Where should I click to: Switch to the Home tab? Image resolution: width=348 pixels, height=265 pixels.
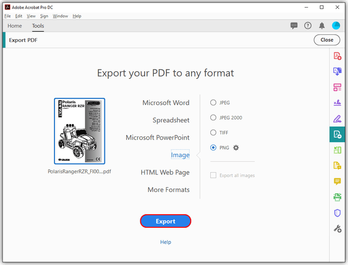pyautogui.click(x=15, y=26)
